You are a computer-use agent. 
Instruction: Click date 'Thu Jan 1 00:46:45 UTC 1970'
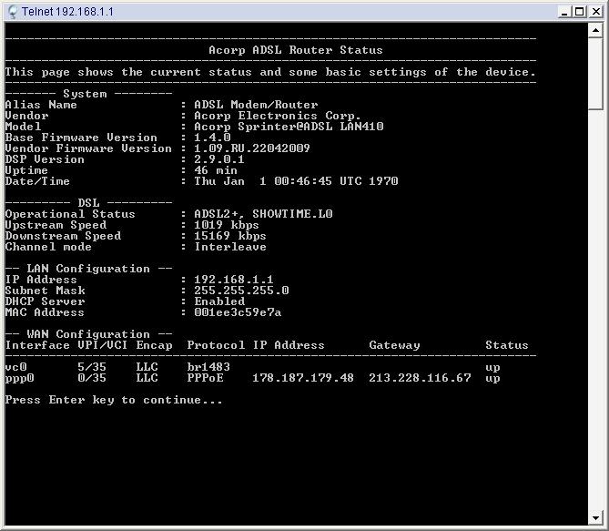296,181
